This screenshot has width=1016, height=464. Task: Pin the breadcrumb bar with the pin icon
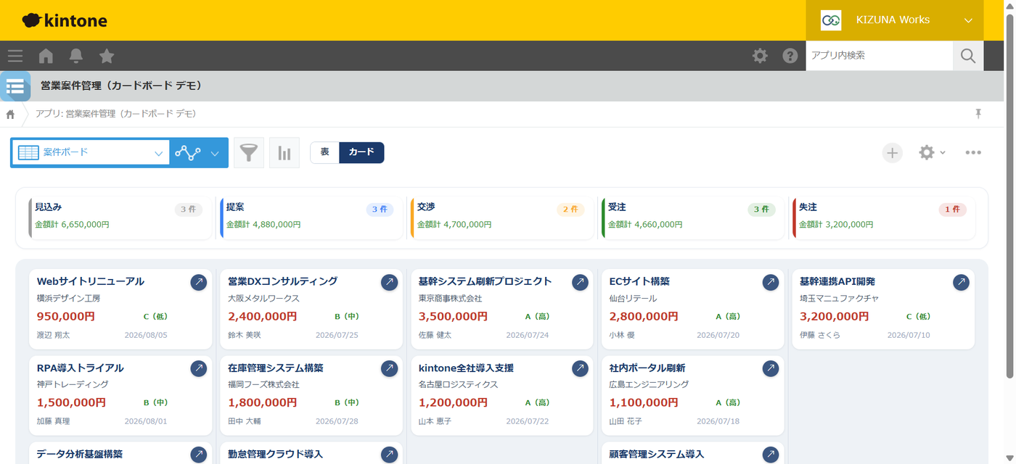pyautogui.click(x=978, y=114)
